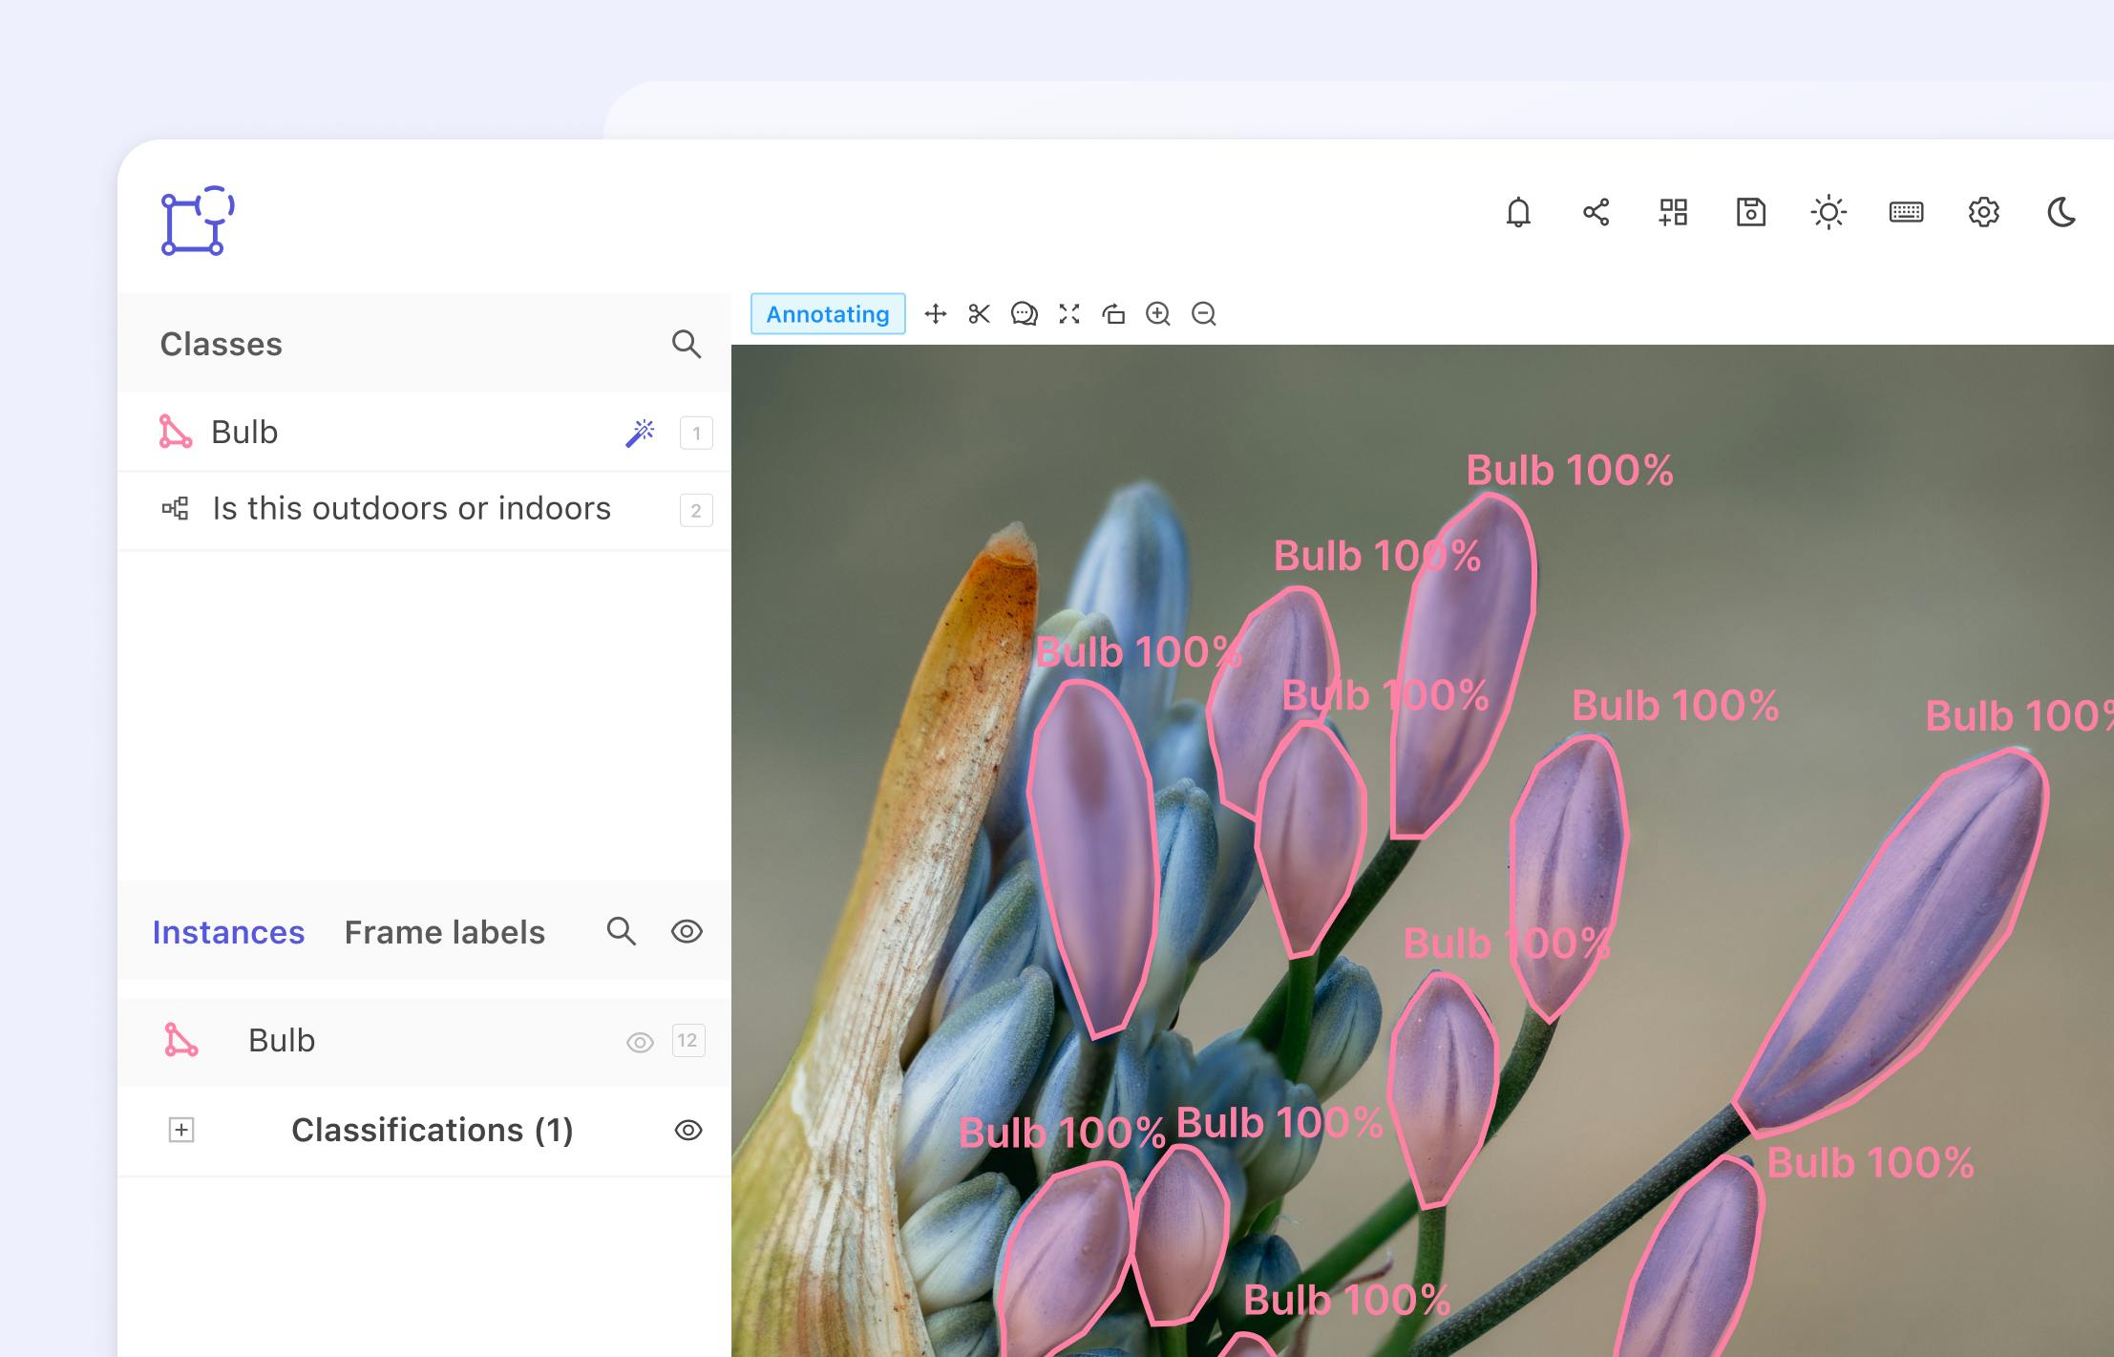2114x1357 pixels.
Task: Click the Annotating mode button
Action: point(829,314)
